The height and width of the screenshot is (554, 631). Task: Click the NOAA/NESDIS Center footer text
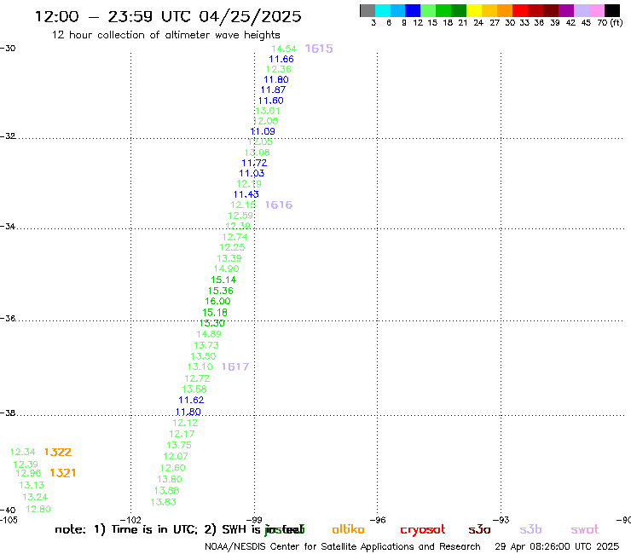pyautogui.click(x=343, y=547)
